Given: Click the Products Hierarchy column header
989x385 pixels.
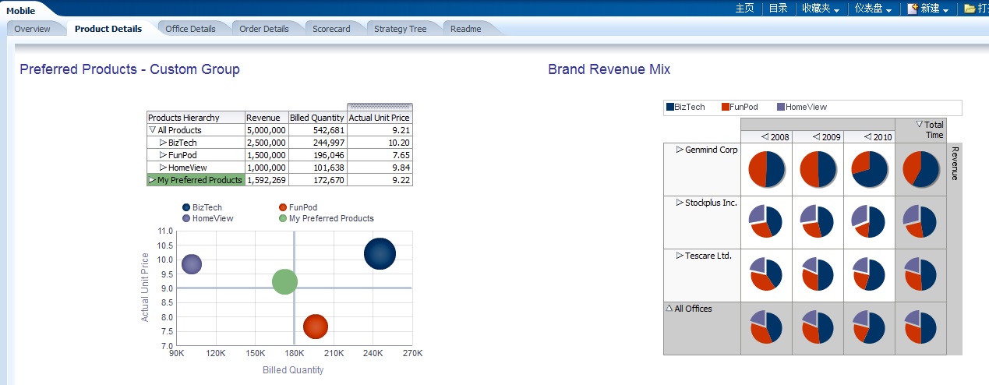Looking at the screenshot, I should pos(196,118).
